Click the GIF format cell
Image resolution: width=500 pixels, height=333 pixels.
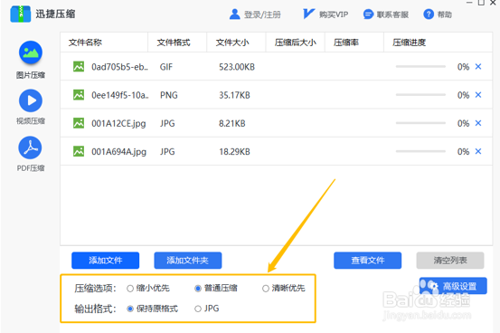pos(166,67)
